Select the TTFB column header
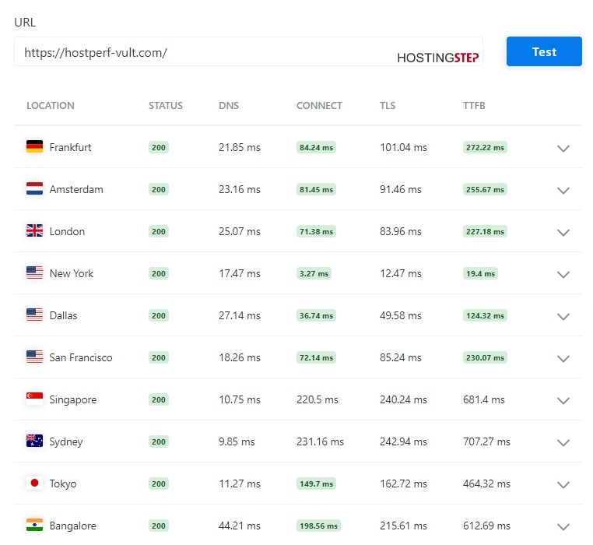The height and width of the screenshot is (545, 593). click(x=474, y=106)
